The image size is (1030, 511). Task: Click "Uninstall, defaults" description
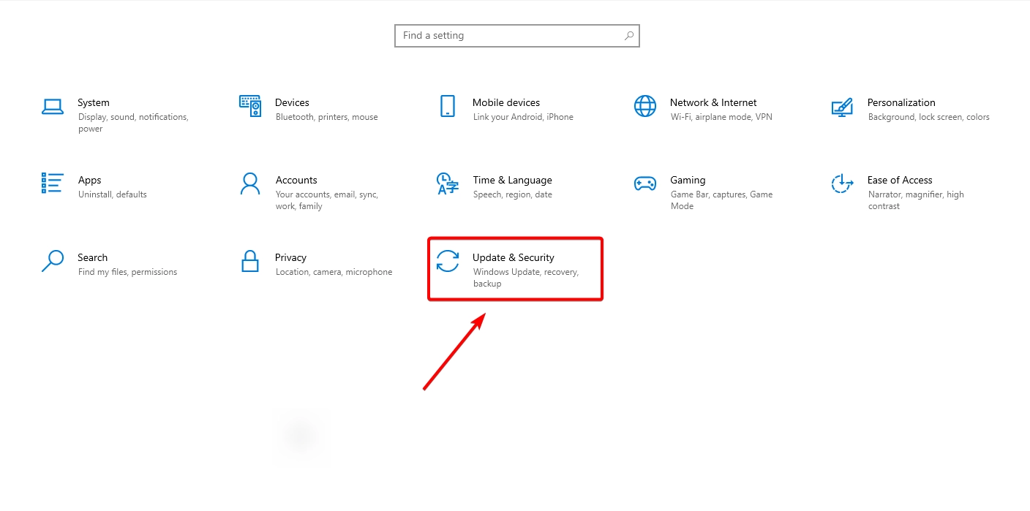113,194
